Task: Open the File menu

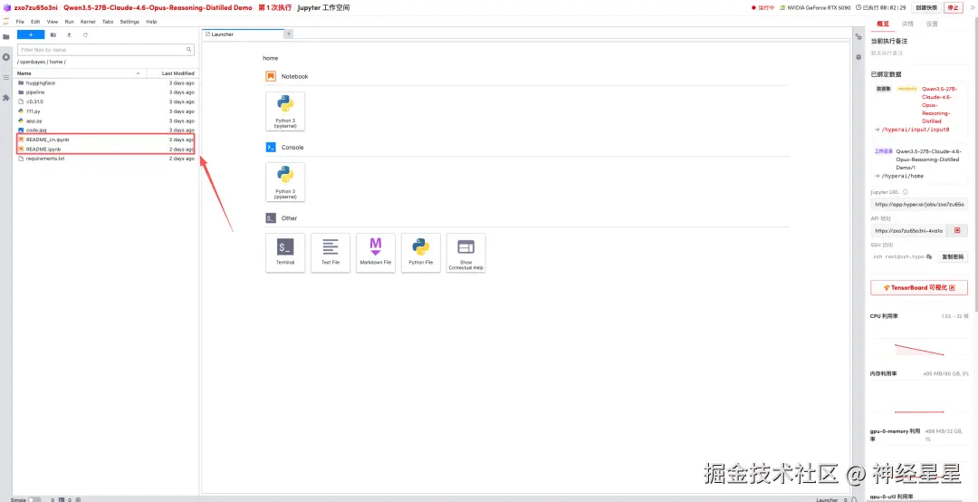Action: [x=20, y=21]
